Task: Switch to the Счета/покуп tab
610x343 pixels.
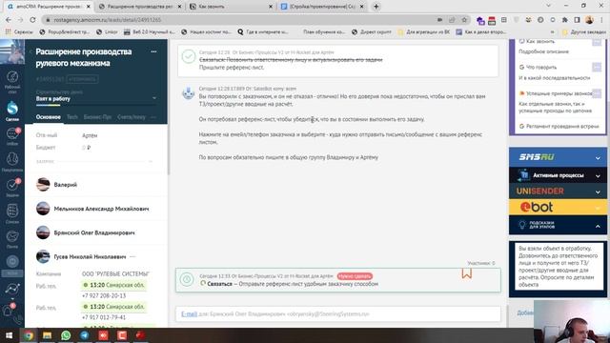Action: coord(132,117)
